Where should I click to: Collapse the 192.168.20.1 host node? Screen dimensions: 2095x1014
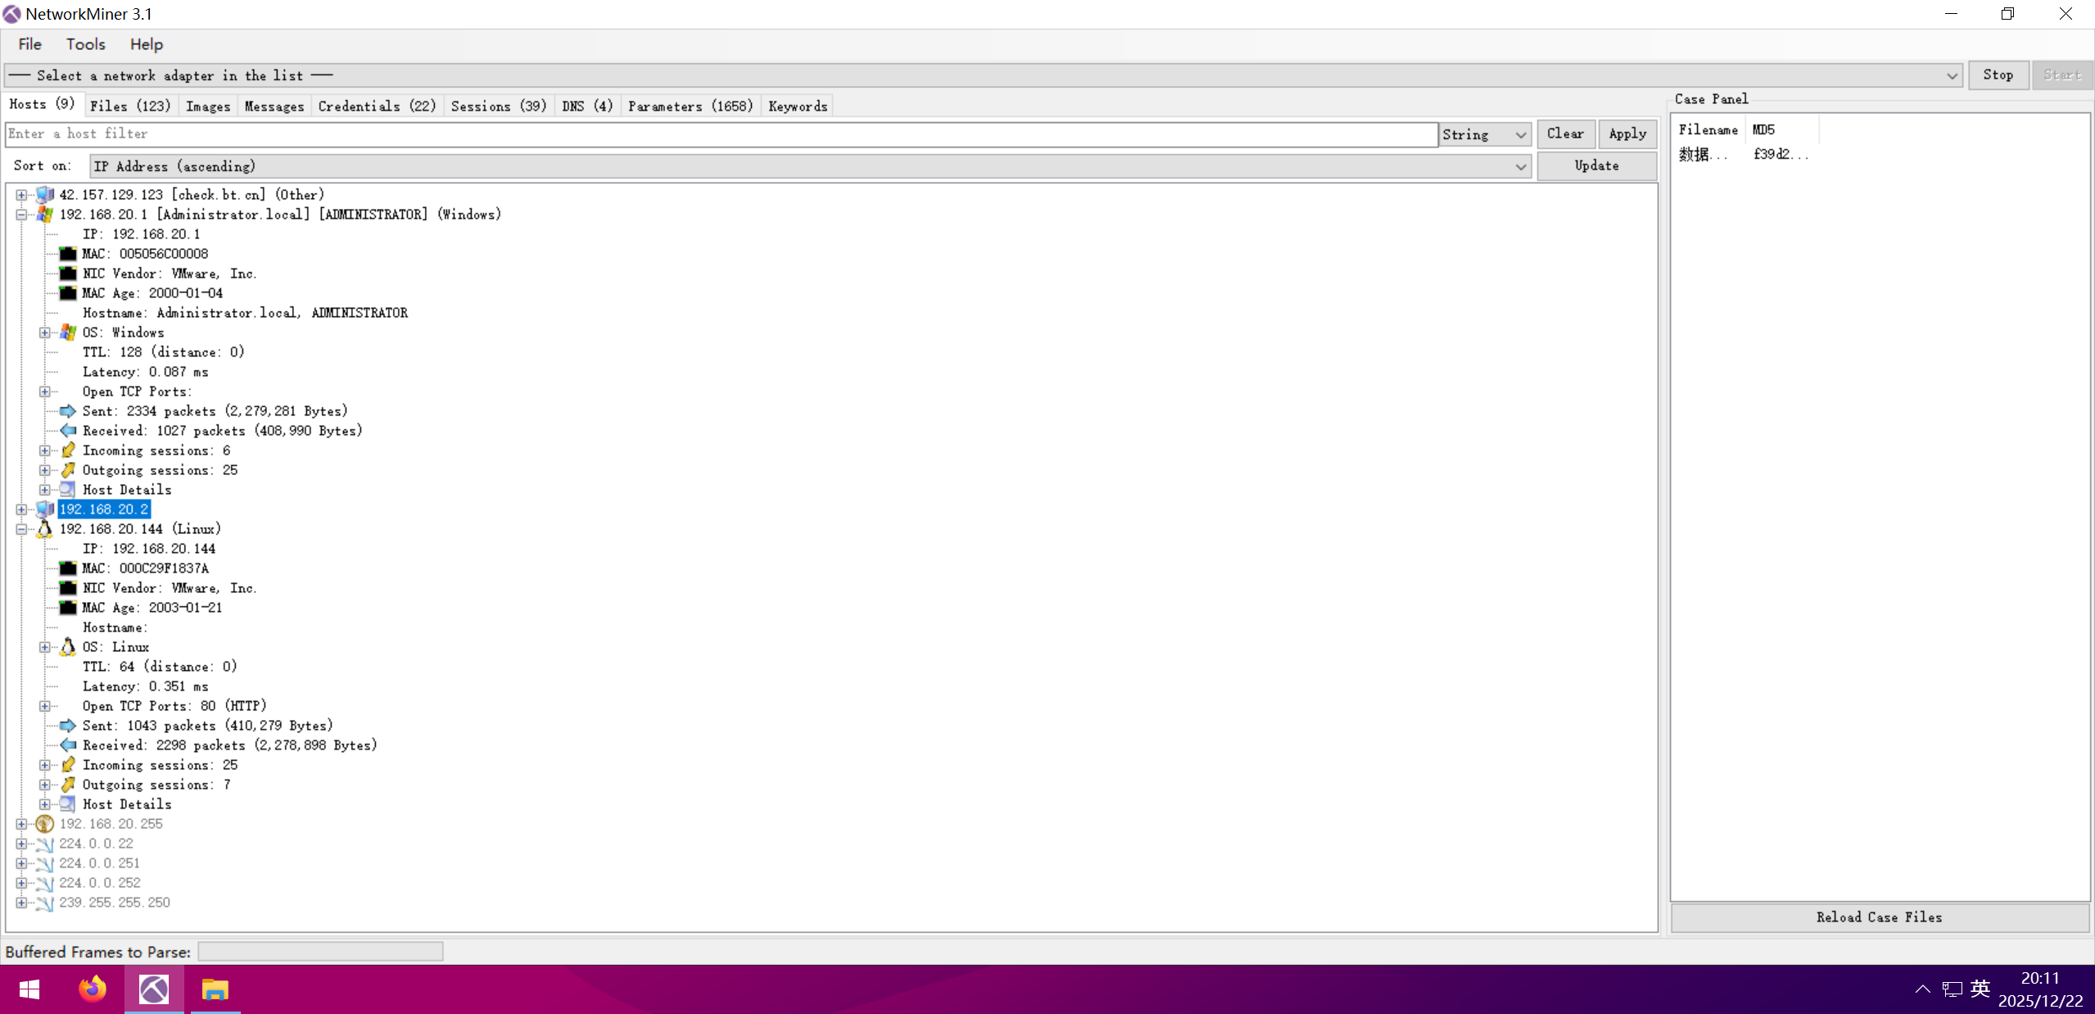pyautogui.click(x=21, y=215)
